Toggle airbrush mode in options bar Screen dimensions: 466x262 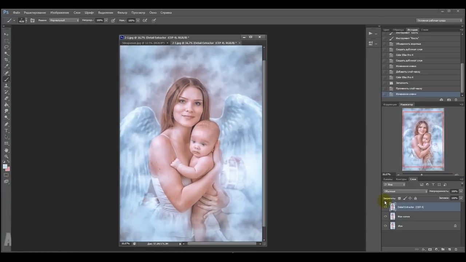145,20
